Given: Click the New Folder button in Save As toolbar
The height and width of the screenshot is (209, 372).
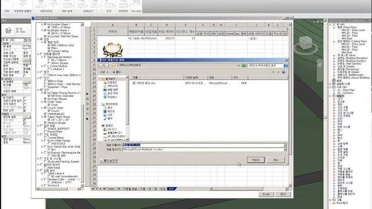Looking at the screenshot, I should pos(116,72).
